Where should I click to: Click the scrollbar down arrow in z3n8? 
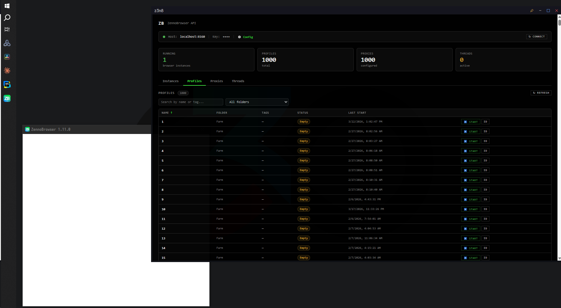559,259
